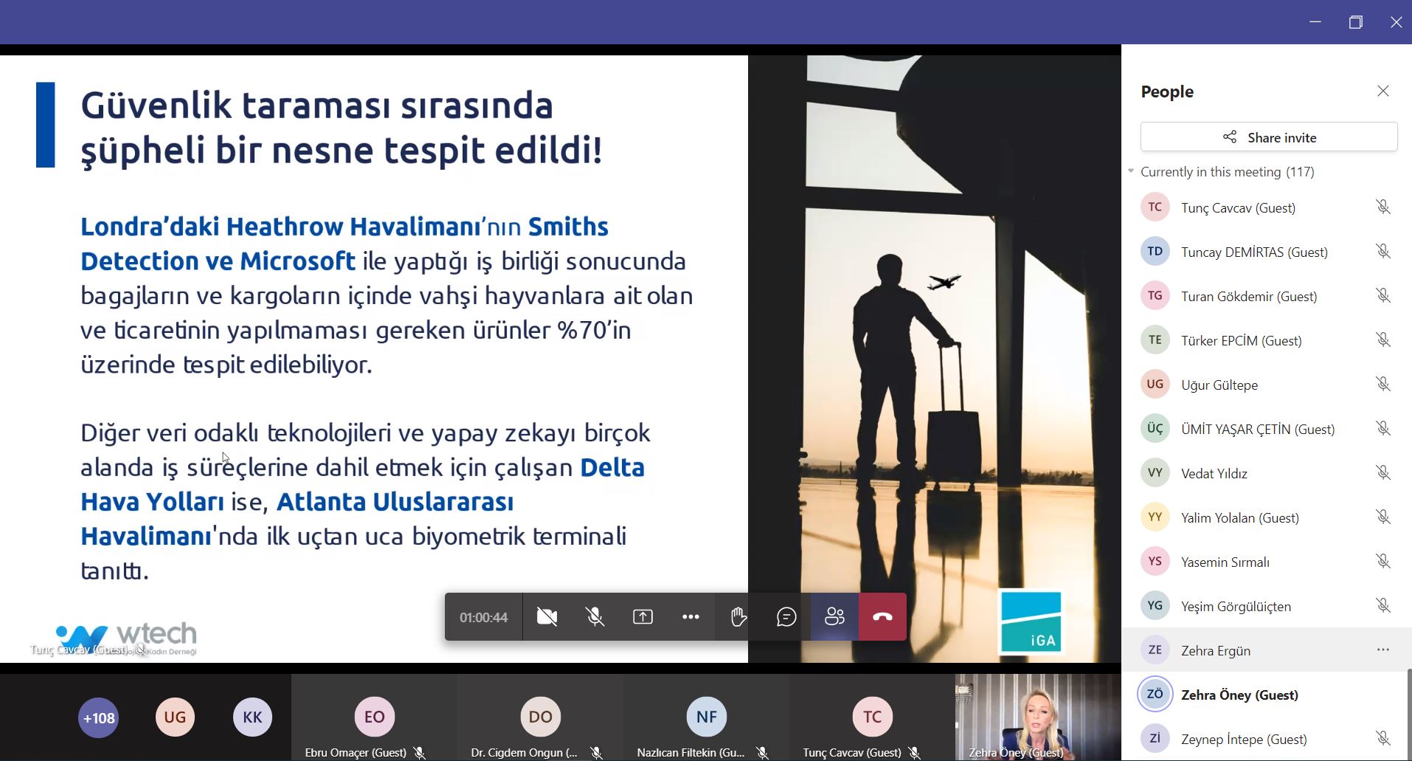Close the People panel
Viewport: 1412px width, 761px height.
coord(1382,91)
